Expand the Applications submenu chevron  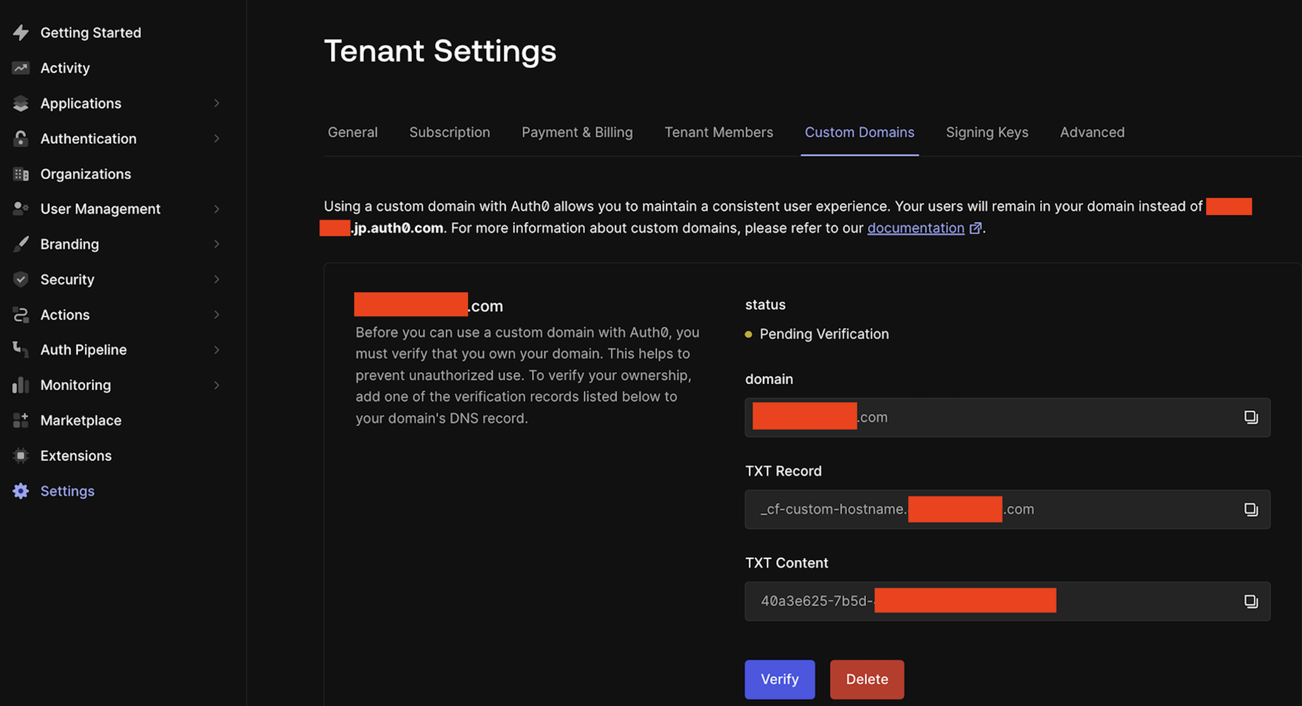(x=217, y=103)
